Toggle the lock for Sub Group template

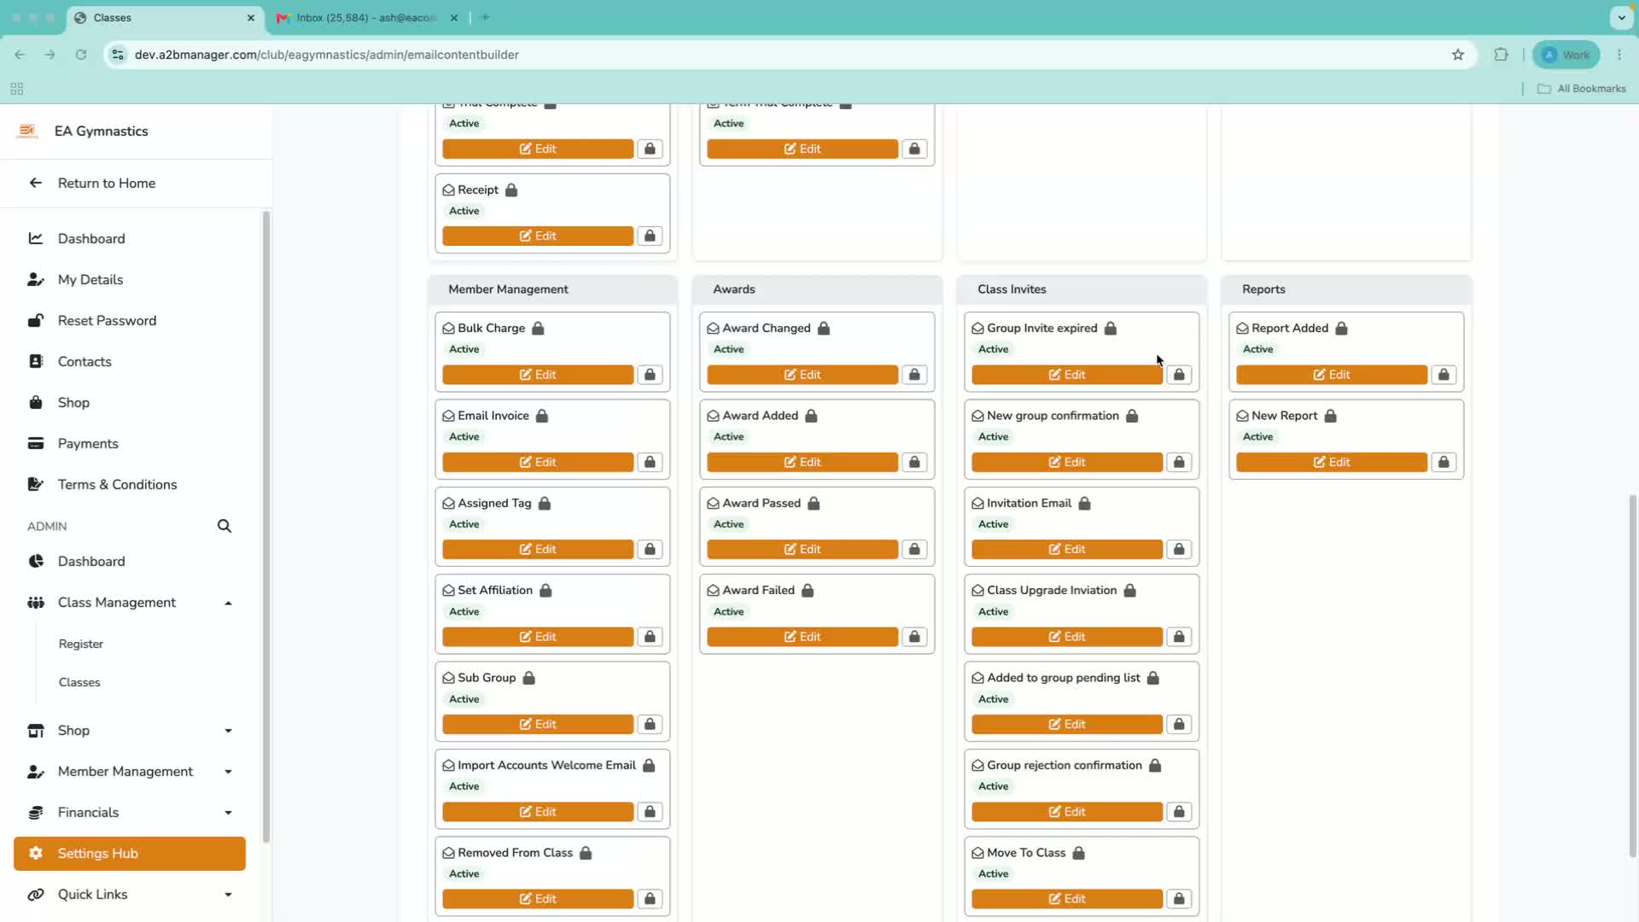click(x=650, y=724)
